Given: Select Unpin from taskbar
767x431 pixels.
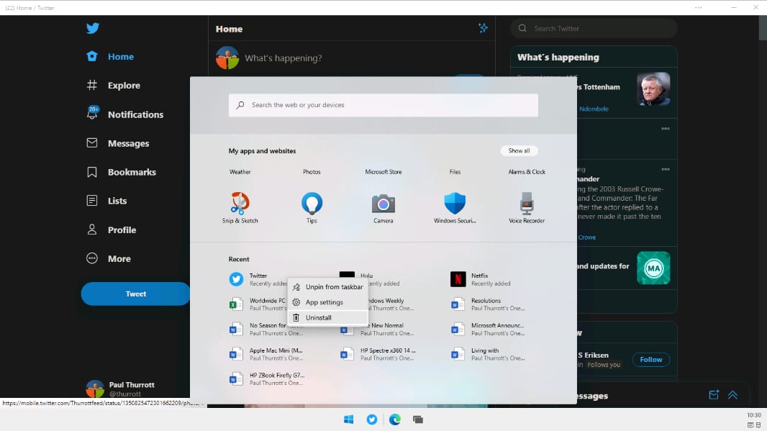Looking at the screenshot, I should pyautogui.click(x=327, y=286).
